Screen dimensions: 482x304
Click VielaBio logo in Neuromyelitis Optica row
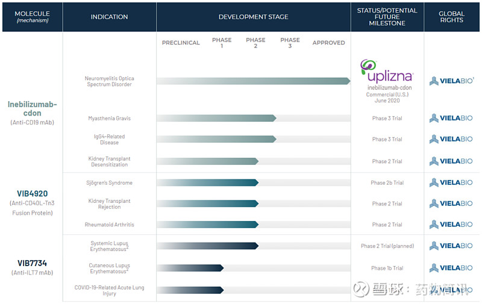(x=451, y=81)
